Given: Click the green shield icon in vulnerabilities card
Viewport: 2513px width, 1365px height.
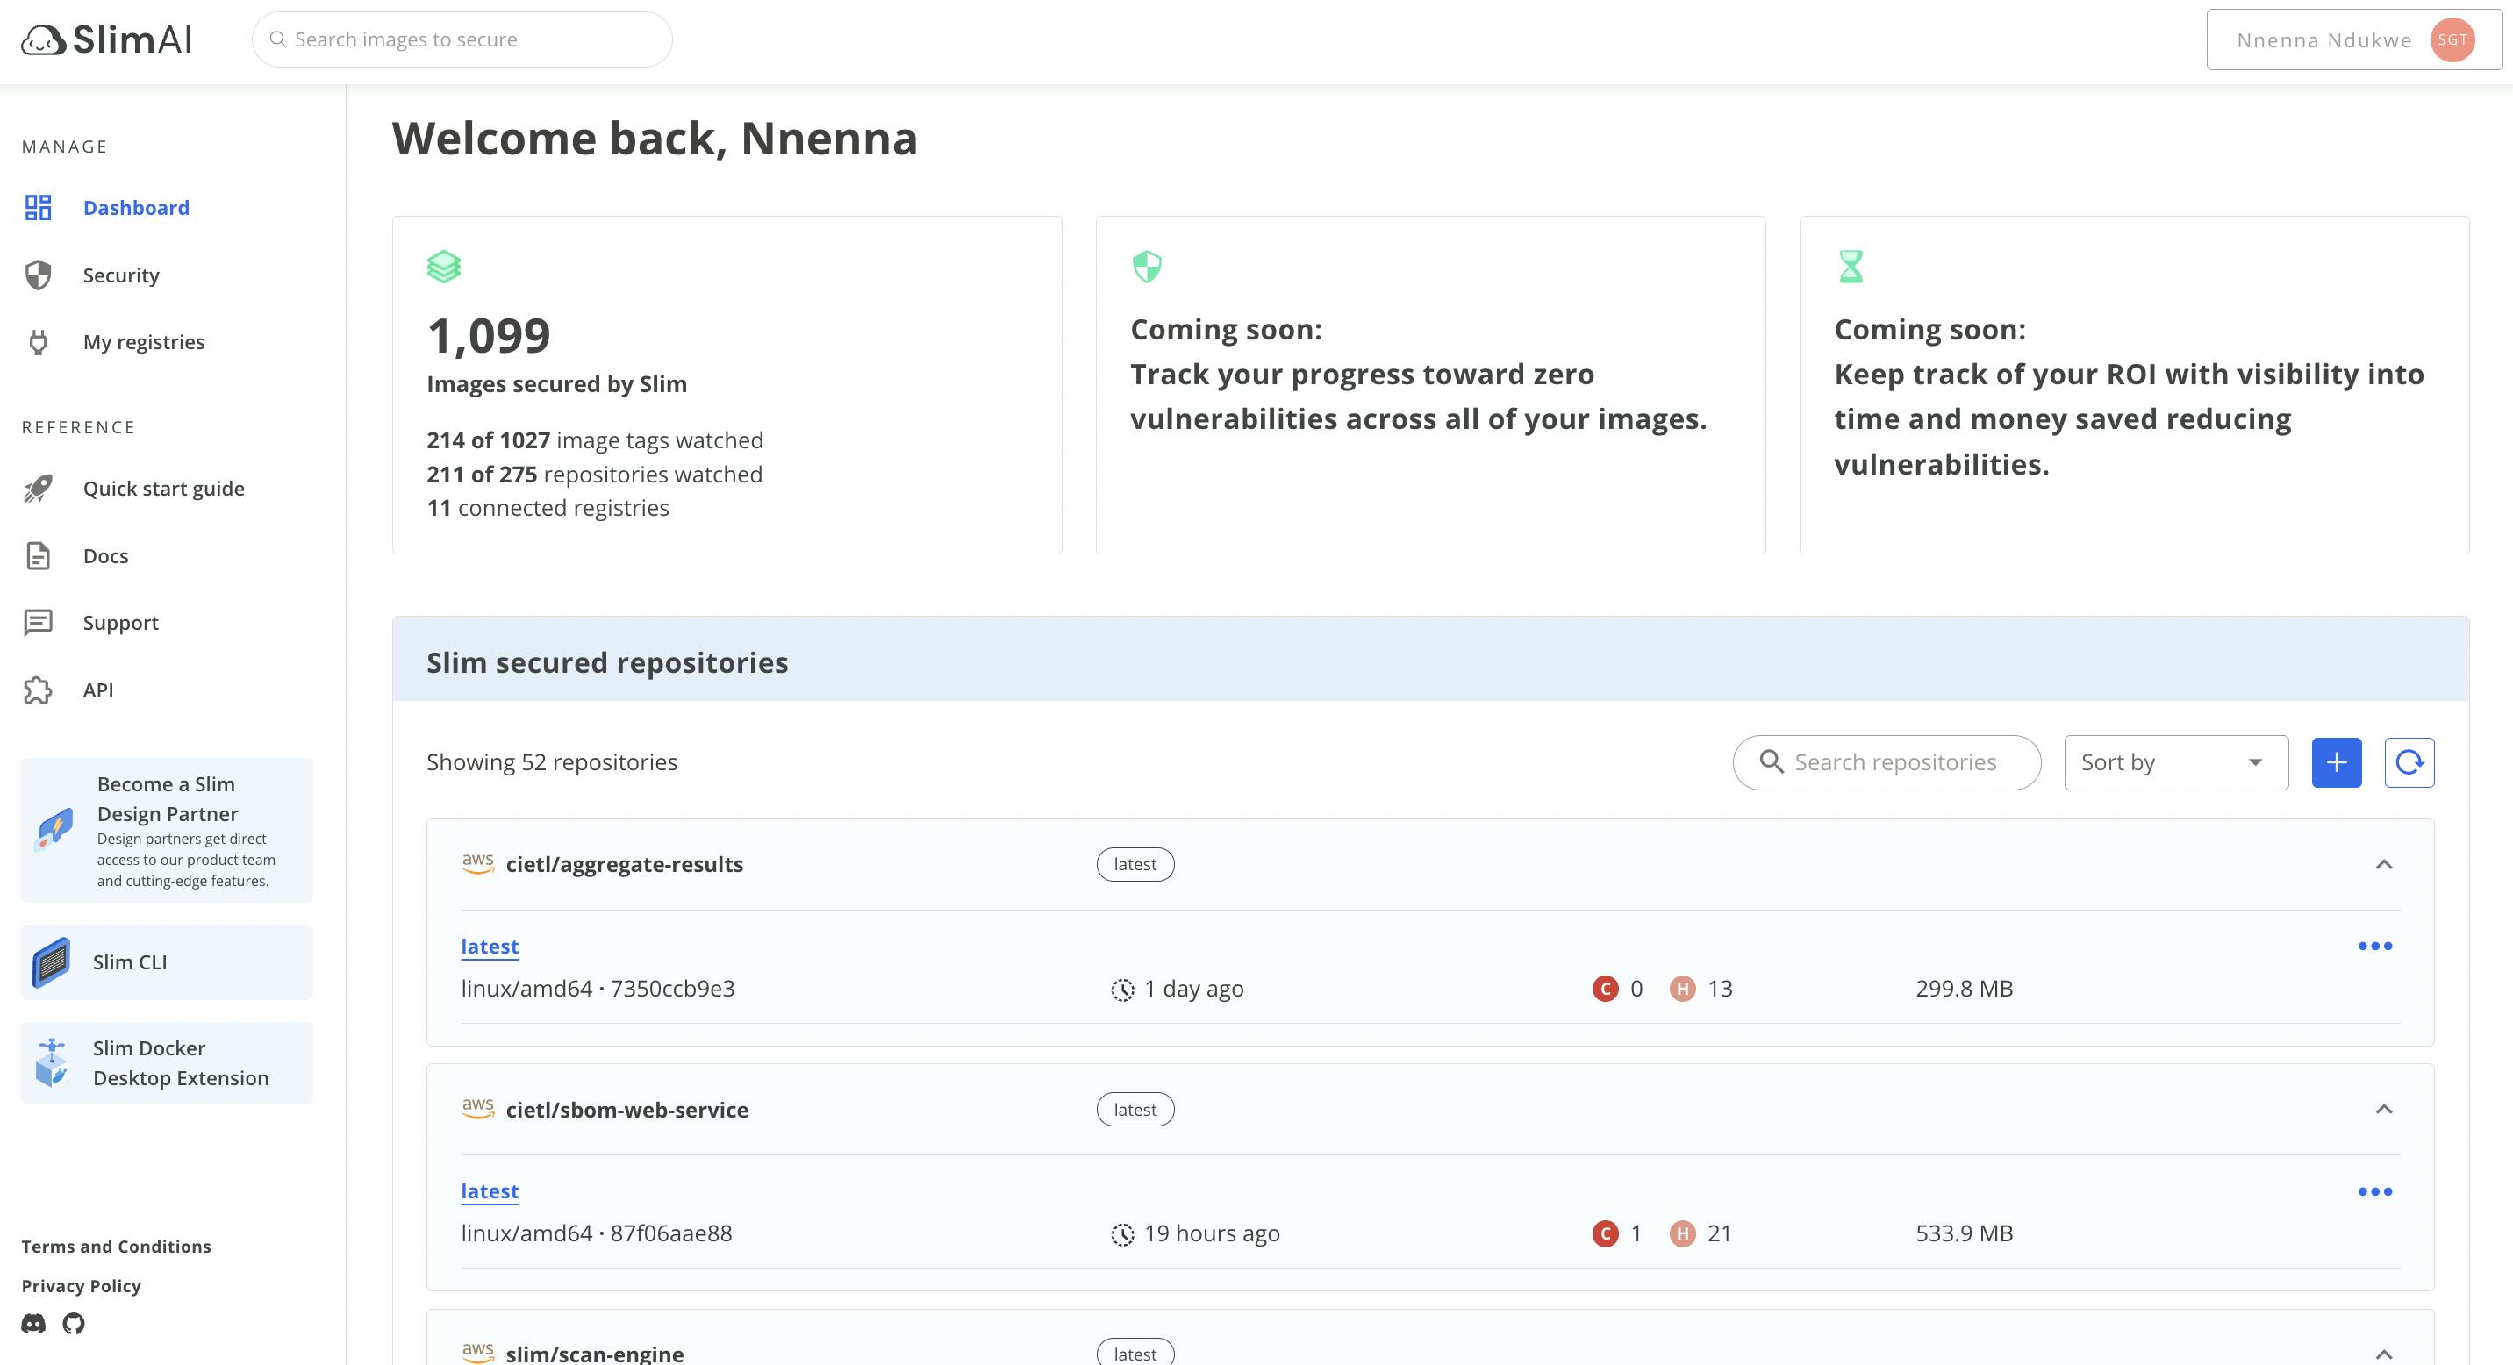Looking at the screenshot, I should coord(1147,268).
